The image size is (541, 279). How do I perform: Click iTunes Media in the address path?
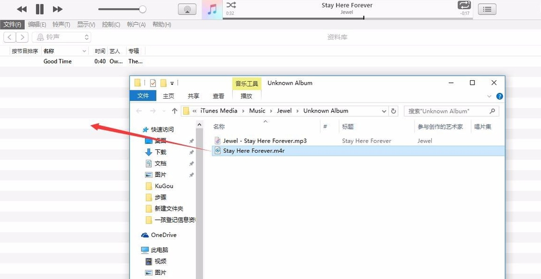pos(219,111)
